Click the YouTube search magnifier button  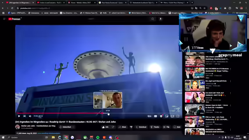153,19
